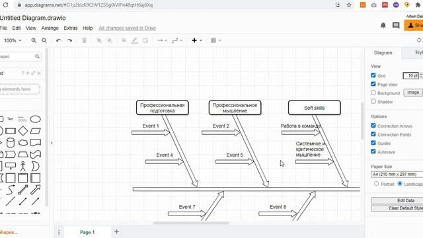Open the Edit menu
The image size is (423, 238).
17,28
